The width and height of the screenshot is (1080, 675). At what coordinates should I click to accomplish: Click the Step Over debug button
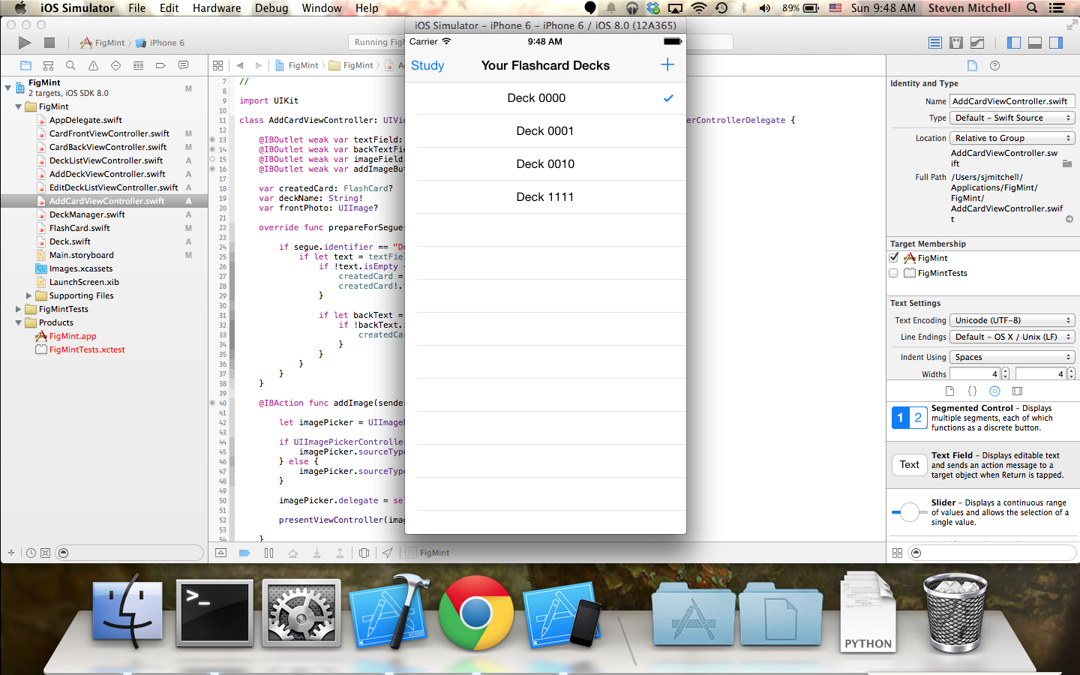point(292,553)
